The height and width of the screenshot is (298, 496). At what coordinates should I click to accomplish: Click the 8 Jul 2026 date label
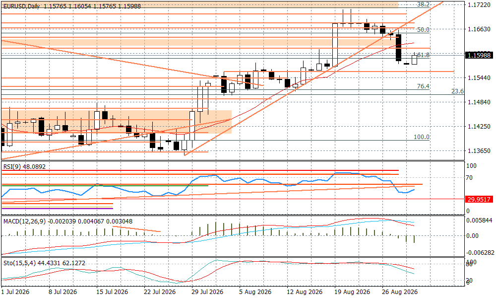point(62,292)
